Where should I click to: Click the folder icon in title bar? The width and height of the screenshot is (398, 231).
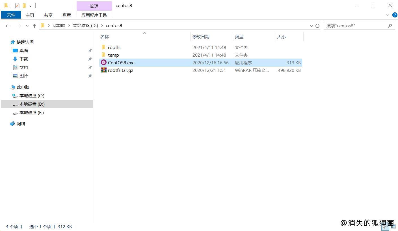[6, 6]
